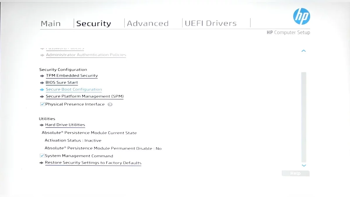
Task: Open the UEFI Drivers tab
Action: click(x=211, y=23)
